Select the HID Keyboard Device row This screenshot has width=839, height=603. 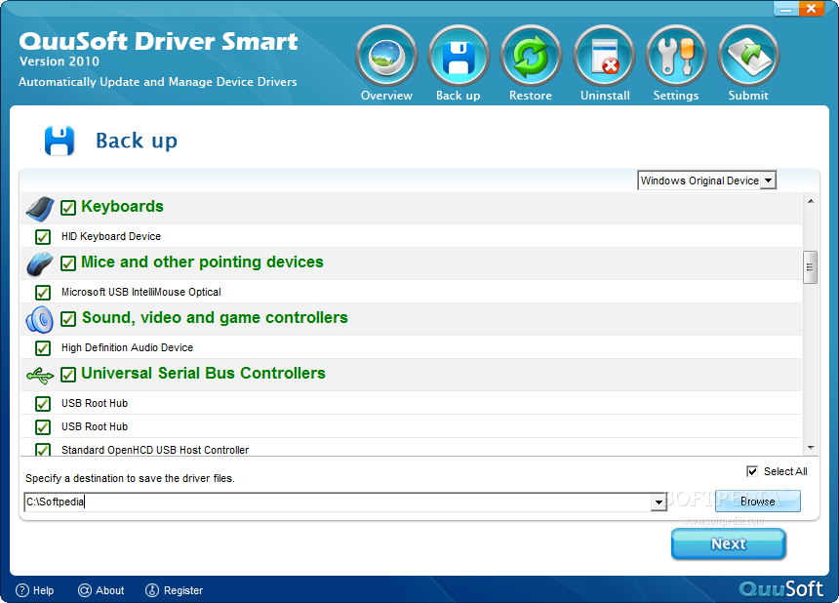coord(411,236)
